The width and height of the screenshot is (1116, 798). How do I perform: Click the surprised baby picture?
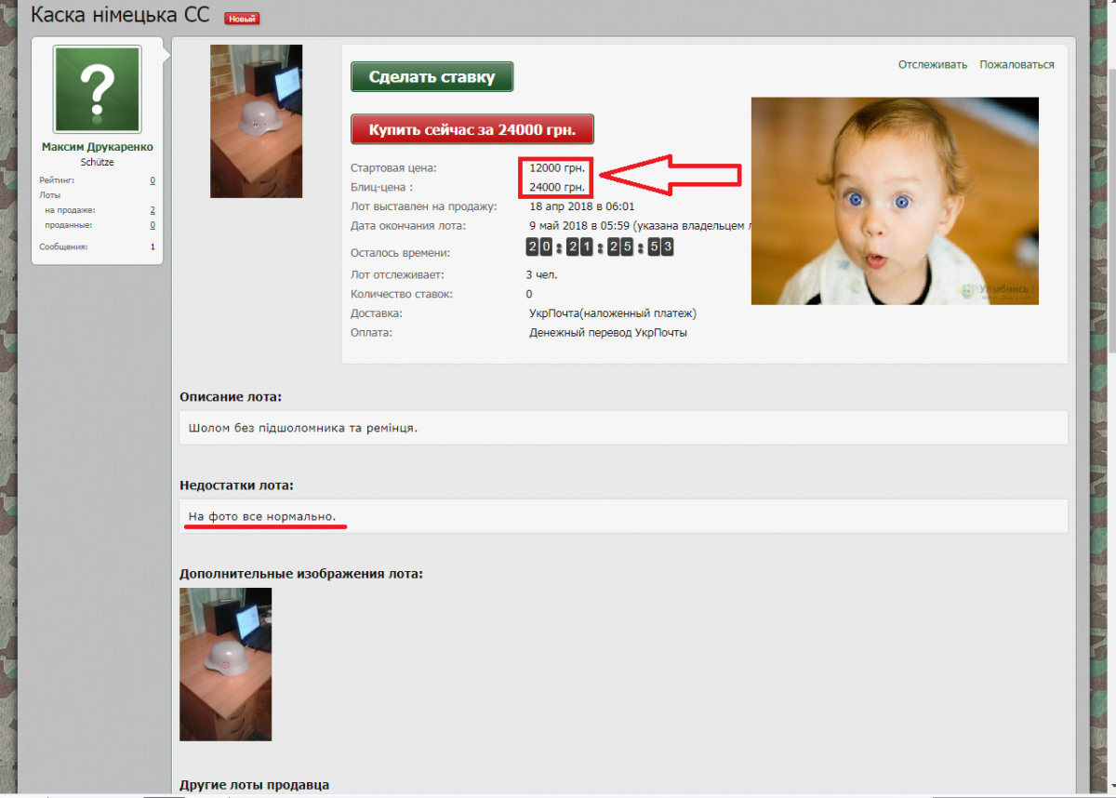(894, 201)
